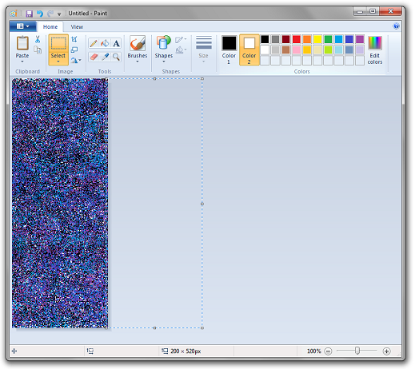415x369 pixels.
Task: Click the zoom in plus button
Action: pos(386,351)
